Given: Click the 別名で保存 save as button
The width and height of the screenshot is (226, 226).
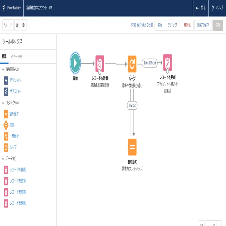Looking at the screenshot, I should tap(203, 25).
